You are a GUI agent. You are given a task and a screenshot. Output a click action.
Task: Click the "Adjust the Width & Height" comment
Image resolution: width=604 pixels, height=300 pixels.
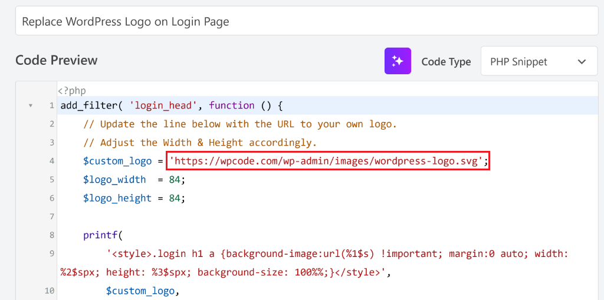tap(200, 143)
